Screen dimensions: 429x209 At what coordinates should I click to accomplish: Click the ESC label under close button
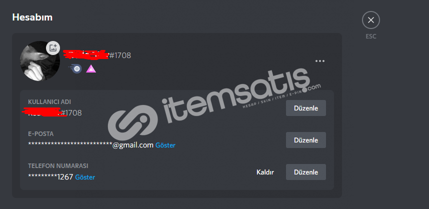370,36
